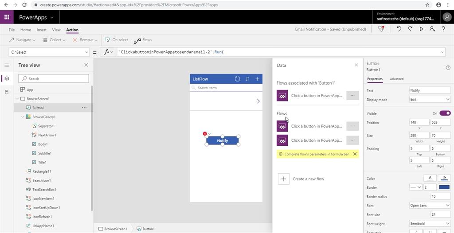Open the PowerApps title dropdown chevron
This screenshot has height=233, width=454.
pyautogui.click(x=52, y=17)
